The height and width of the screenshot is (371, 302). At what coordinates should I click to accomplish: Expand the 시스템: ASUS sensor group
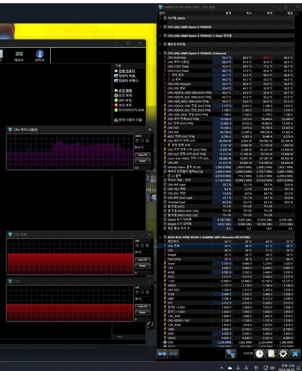pyautogui.click(x=160, y=18)
